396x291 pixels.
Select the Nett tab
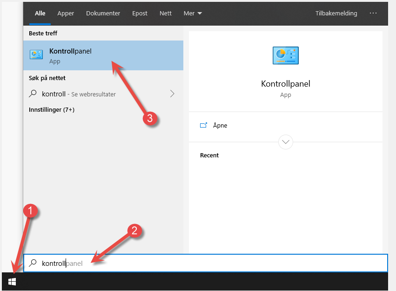pyautogui.click(x=165, y=13)
